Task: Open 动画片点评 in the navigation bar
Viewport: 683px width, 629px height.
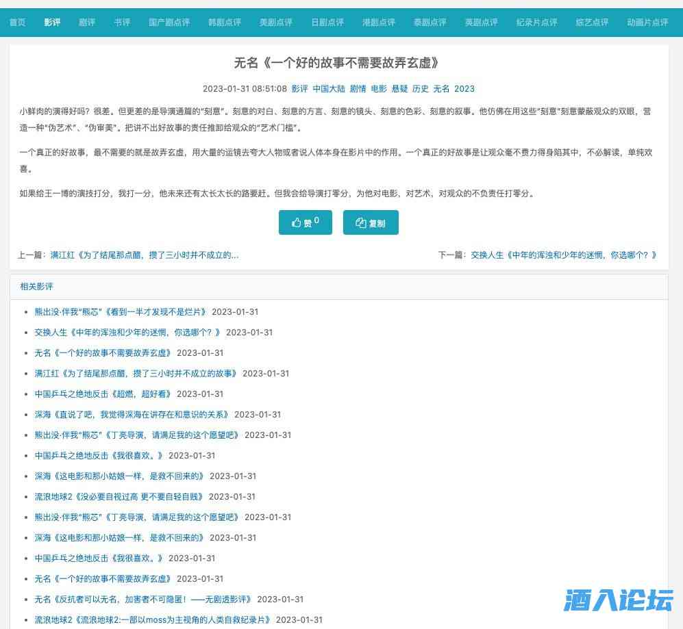Action: point(647,22)
